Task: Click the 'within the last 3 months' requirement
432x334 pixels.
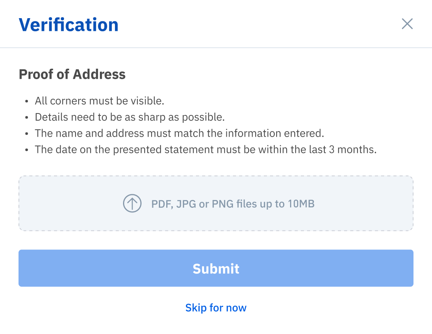Action: click(206, 150)
